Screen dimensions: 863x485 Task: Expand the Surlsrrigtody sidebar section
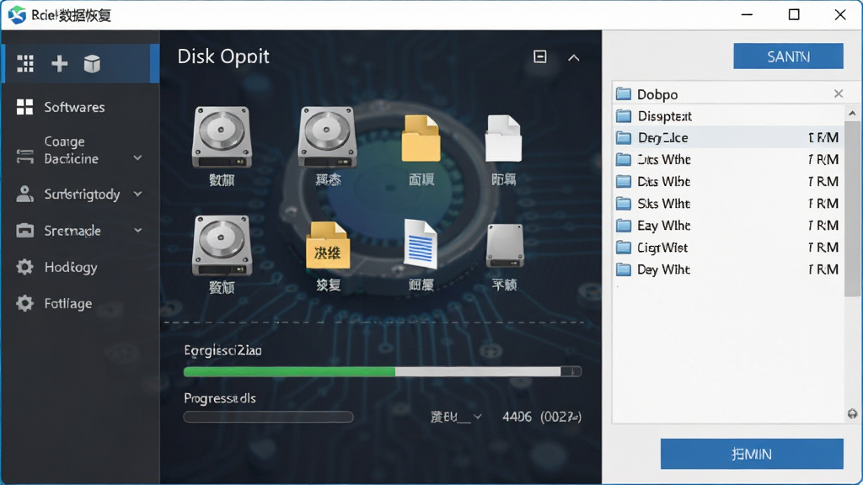[x=137, y=195]
